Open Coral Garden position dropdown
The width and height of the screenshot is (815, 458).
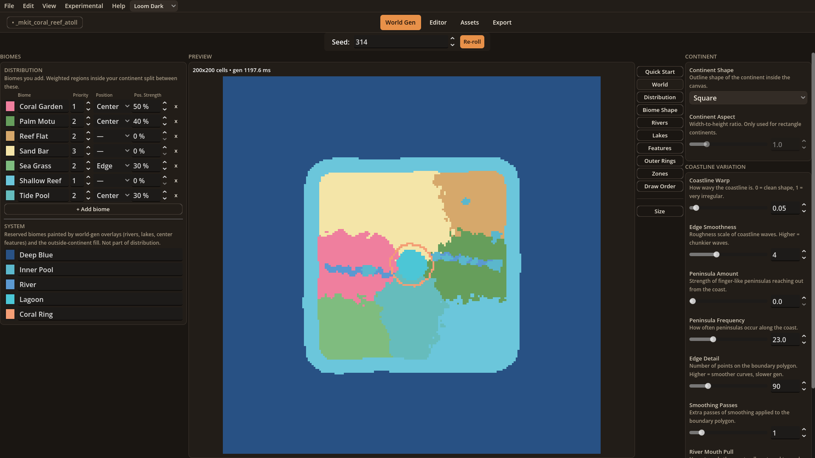pyautogui.click(x=112, y=106)
